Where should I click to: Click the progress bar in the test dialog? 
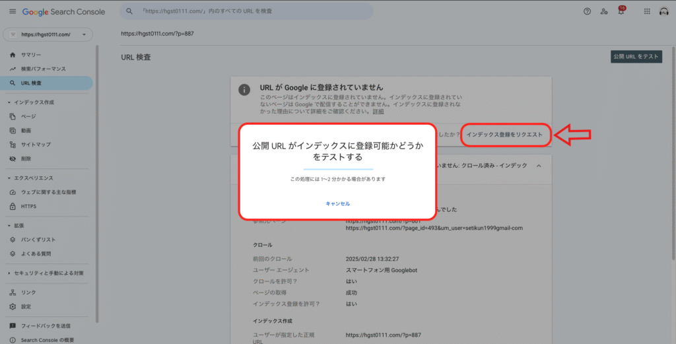(x=338, y=170)
